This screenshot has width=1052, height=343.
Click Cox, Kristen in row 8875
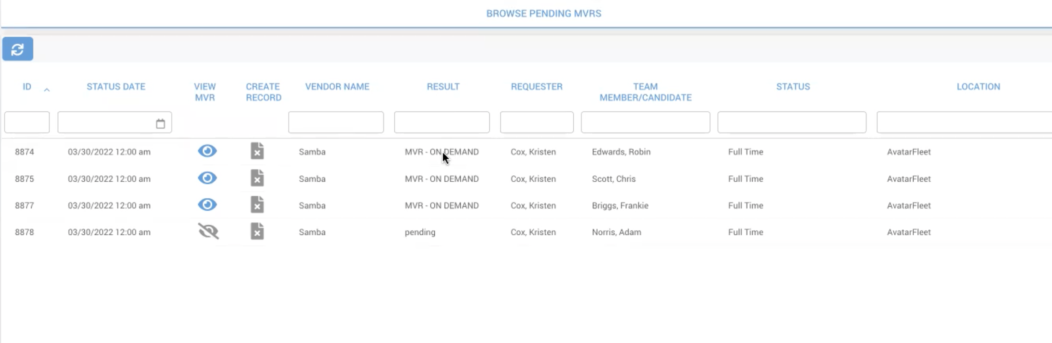pyautogui.click(x=533, y=179)
